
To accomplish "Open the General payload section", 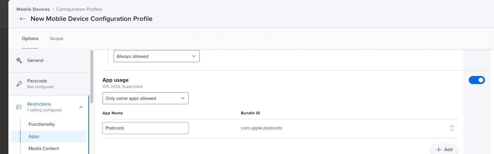I will 49,61.
